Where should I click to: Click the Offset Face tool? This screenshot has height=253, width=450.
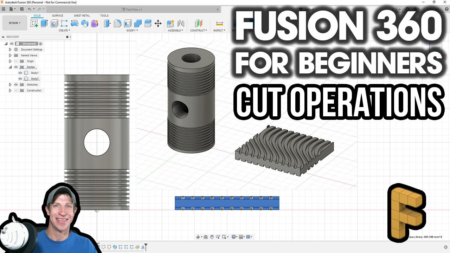148,24
